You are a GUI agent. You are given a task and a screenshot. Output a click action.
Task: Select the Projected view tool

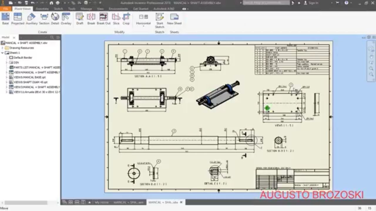(18, 19)
